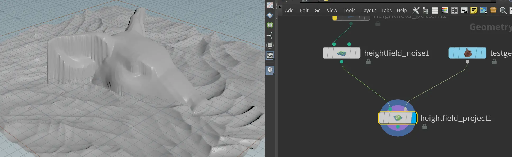The width and height of the screenshot is (512, 157).
Task: Toggle template flag on heightfield_project1 node
Action: tap(409, 118)
